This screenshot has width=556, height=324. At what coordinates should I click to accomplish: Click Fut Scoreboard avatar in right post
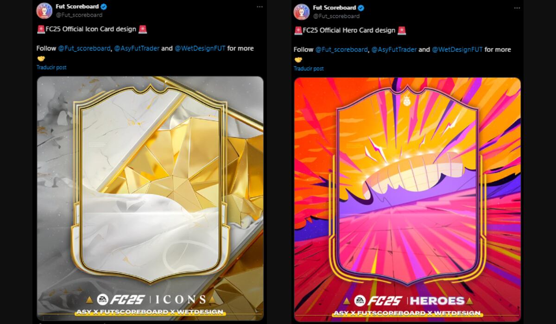pos(302,12)
